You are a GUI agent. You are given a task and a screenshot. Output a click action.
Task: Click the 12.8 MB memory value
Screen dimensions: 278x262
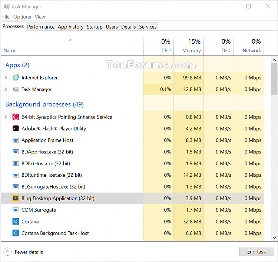(192, 89)
